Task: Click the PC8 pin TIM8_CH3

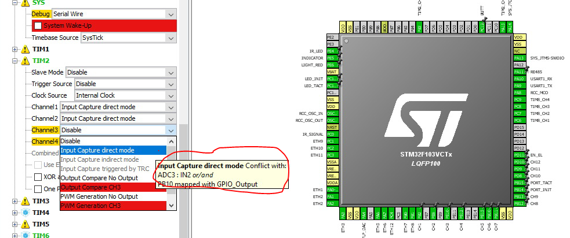Action: click(x=519, y=106)
